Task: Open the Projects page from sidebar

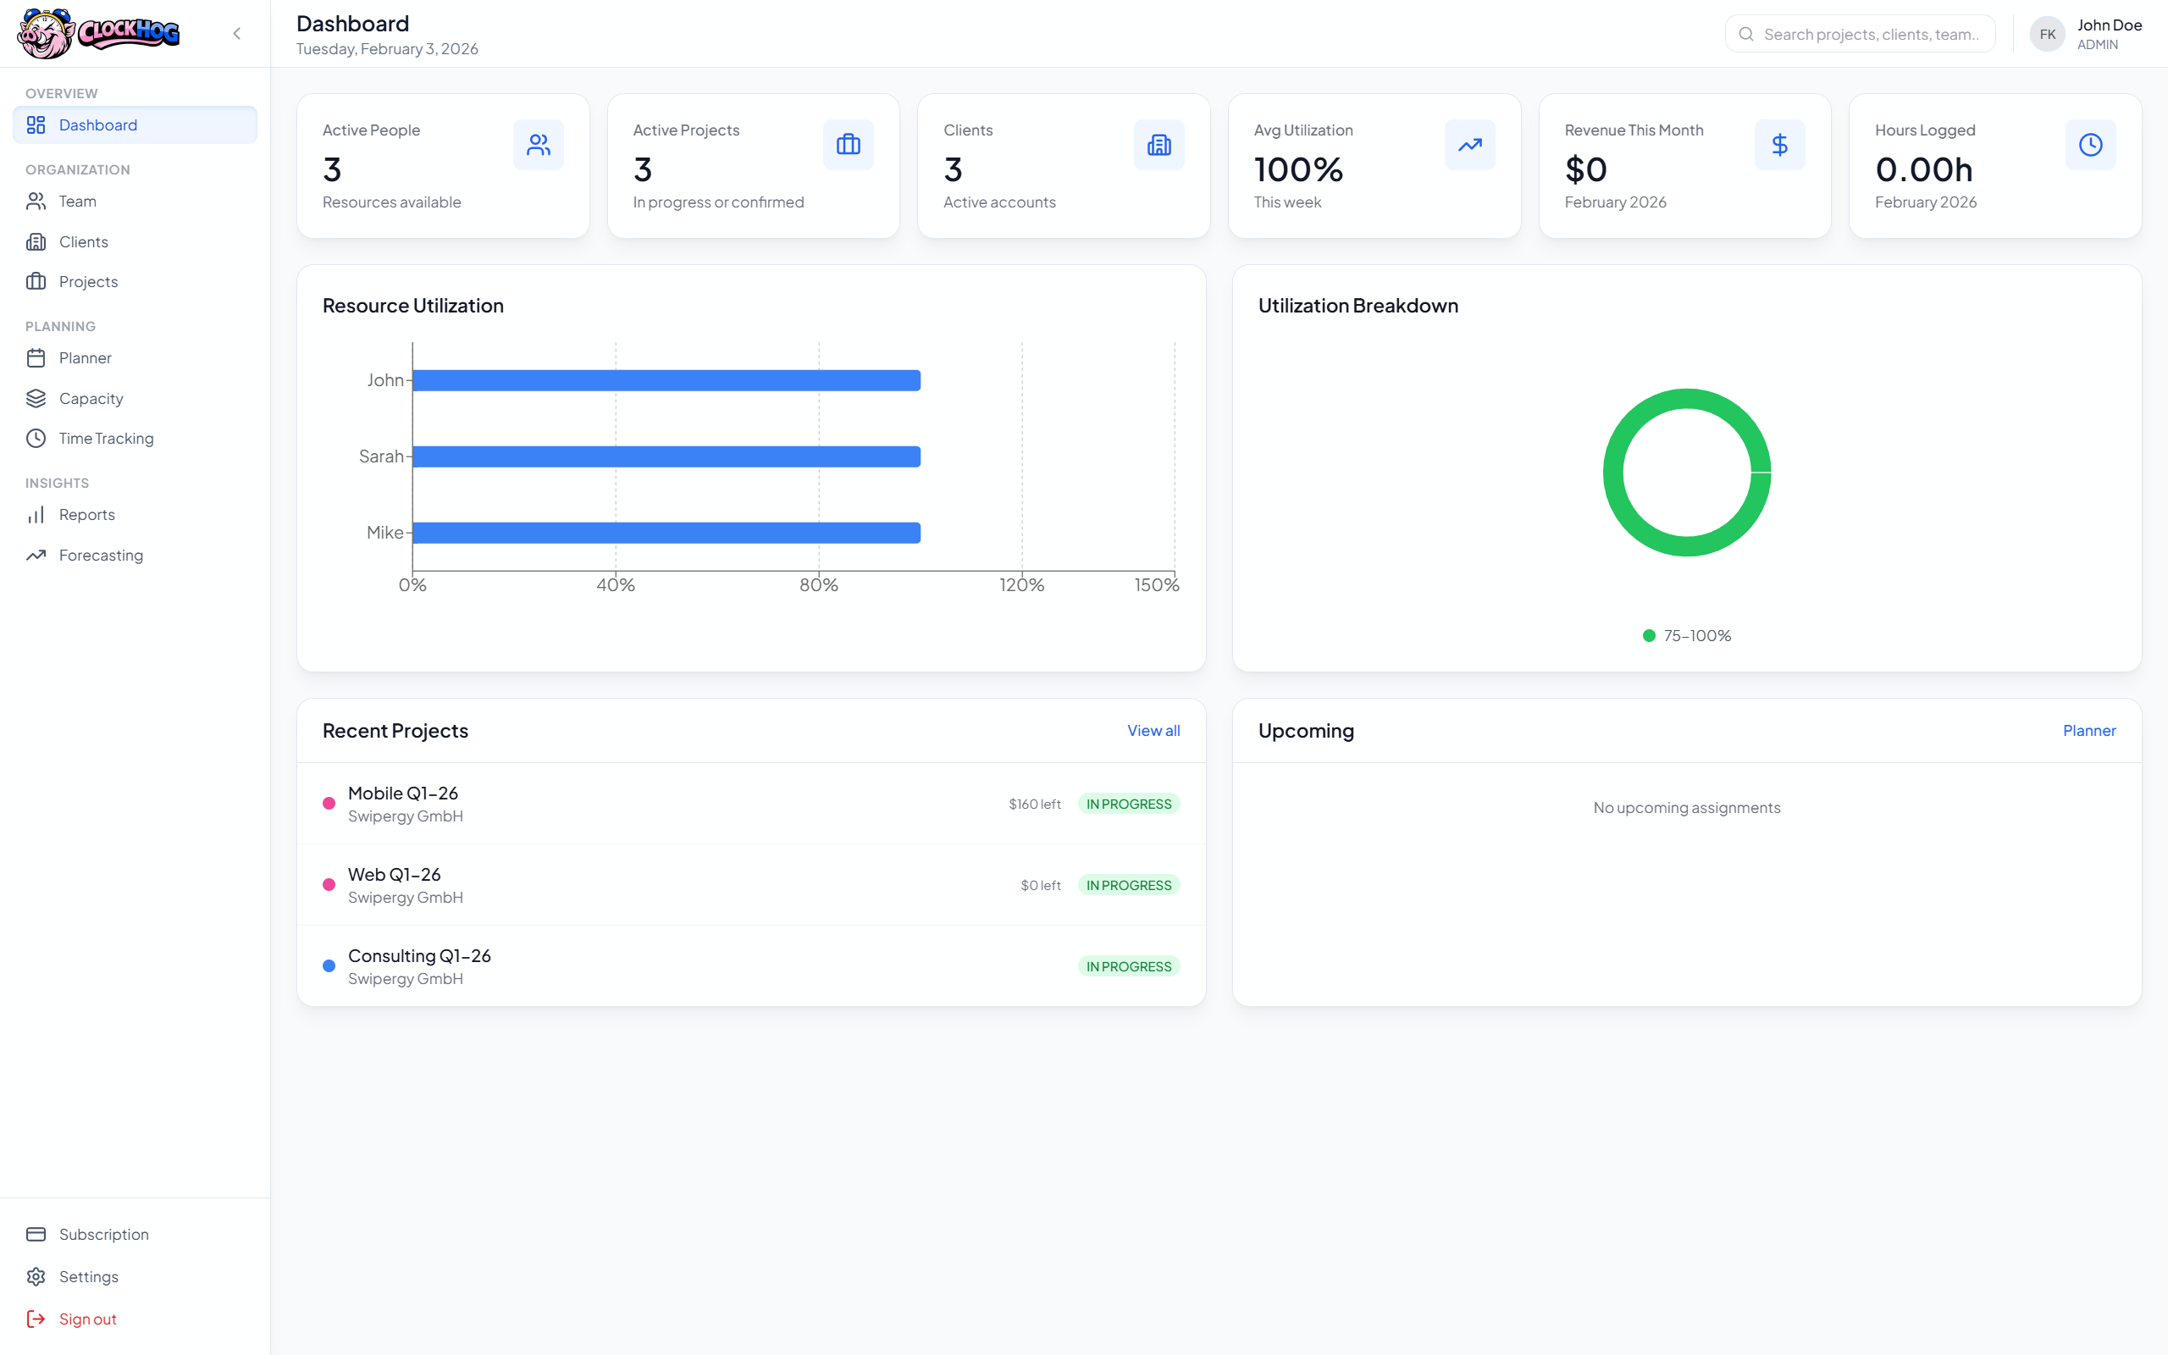Action: pyautogui.click(x=88, y=280)
